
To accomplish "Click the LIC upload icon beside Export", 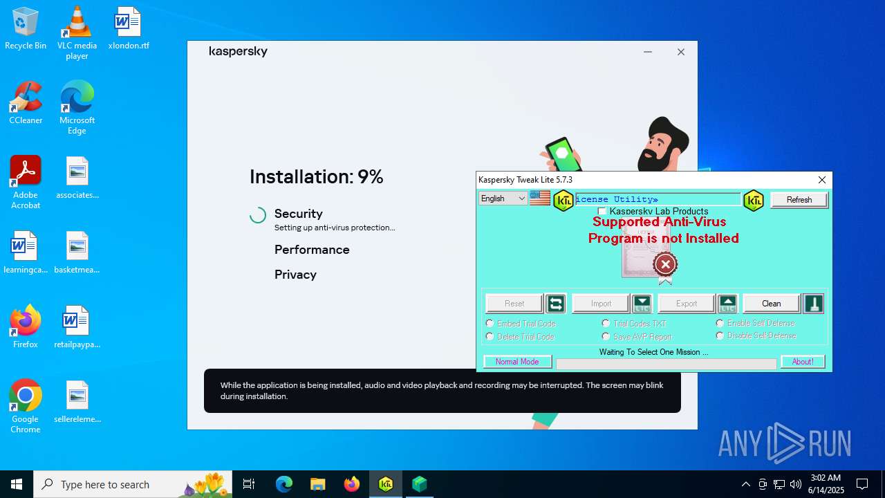I will coord(727,304).
